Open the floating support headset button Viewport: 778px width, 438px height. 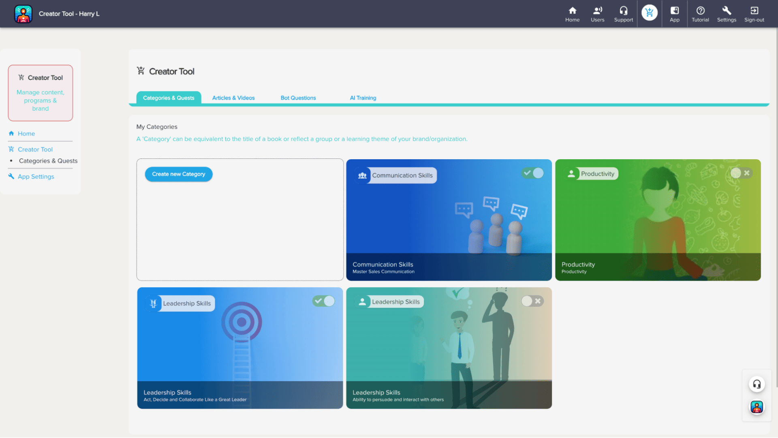[757, 384]
